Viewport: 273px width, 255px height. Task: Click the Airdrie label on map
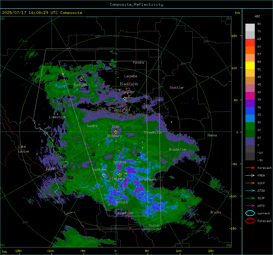pyautogui.click(x=120, y=162)
